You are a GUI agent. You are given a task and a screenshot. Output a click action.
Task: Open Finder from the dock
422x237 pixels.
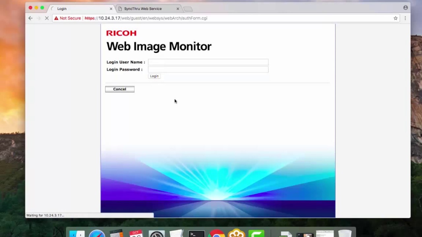(x=77, y=234)
